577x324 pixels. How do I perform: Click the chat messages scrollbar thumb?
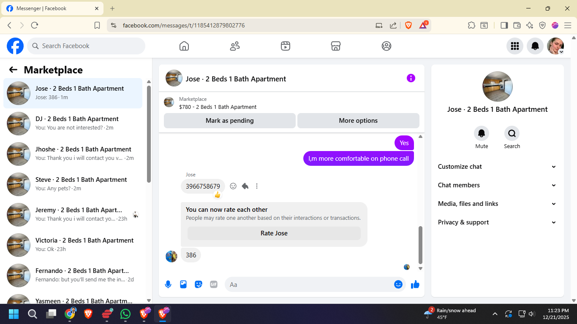(420, 245)
